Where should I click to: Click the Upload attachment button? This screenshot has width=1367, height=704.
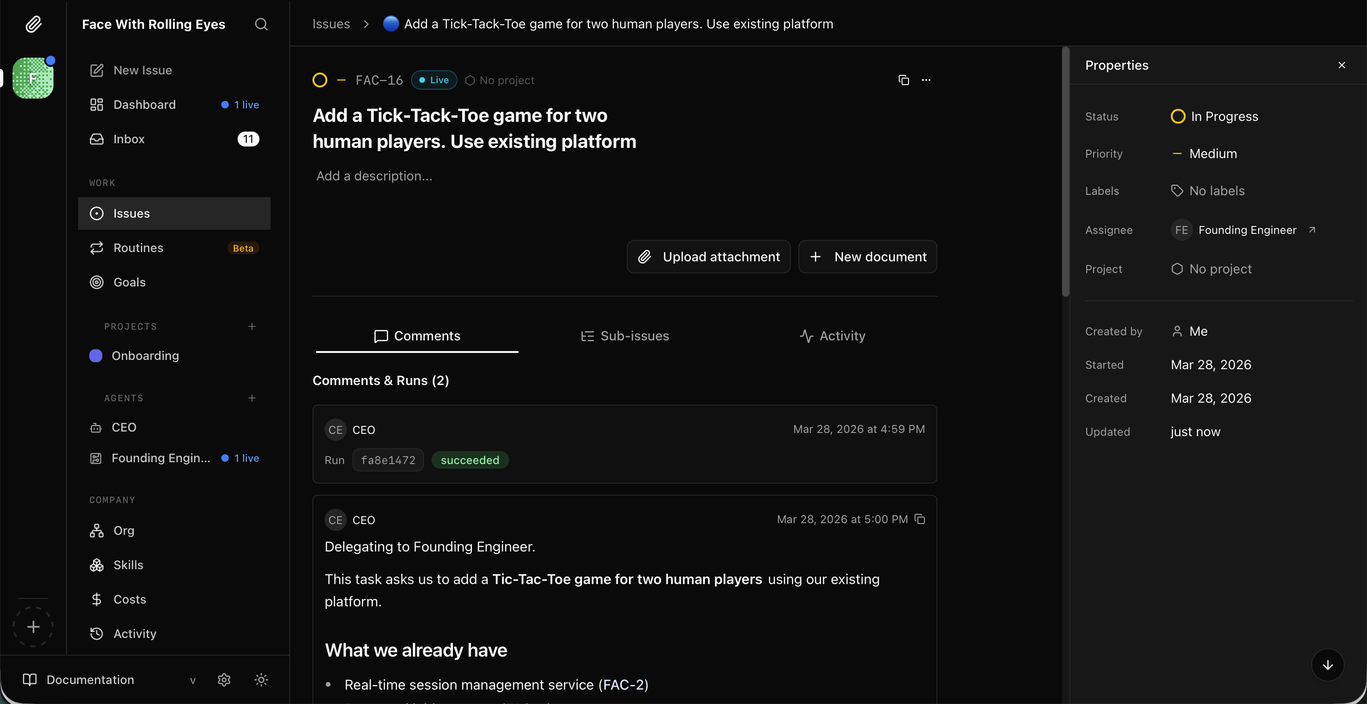click(x=709, y=256)
